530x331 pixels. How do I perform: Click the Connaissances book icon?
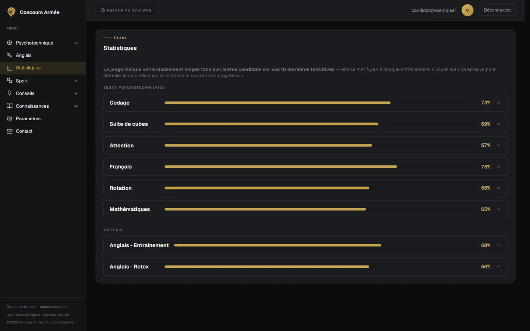10,106
